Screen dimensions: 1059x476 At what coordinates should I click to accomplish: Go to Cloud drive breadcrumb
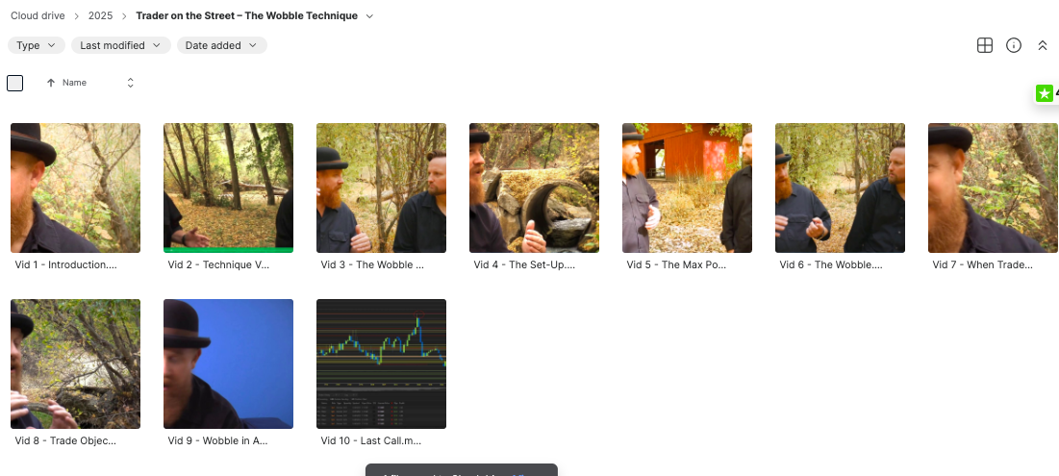tap(38, 15)
